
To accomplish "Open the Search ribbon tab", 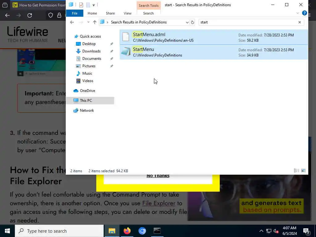I will [148, 13].
